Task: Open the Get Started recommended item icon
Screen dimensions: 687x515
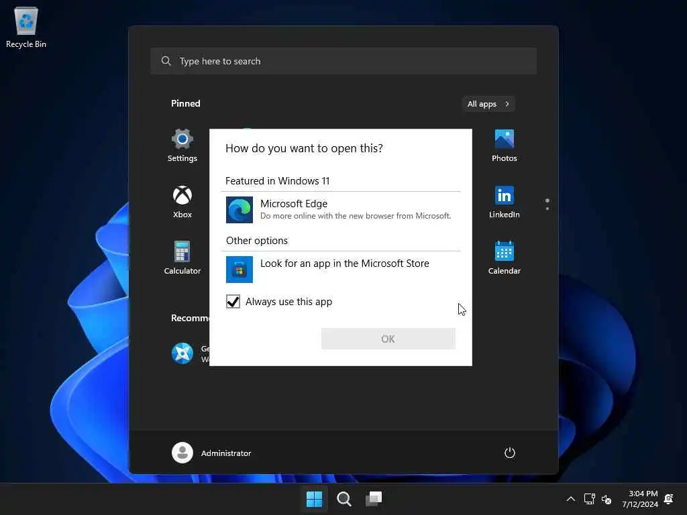Action: click(x=182, y=353)
